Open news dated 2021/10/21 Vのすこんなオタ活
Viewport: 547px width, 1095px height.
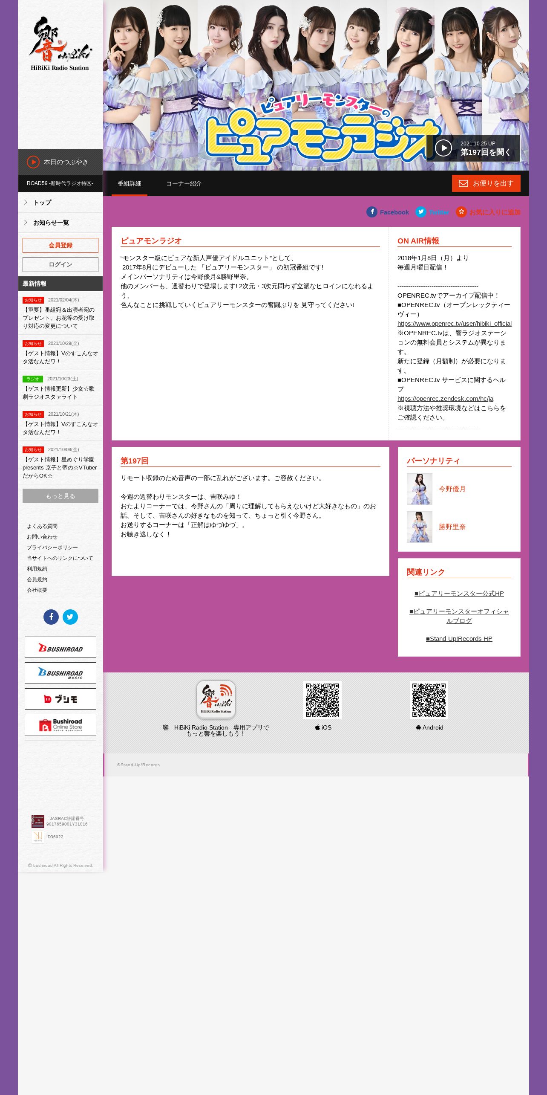(x=60, y=428)
